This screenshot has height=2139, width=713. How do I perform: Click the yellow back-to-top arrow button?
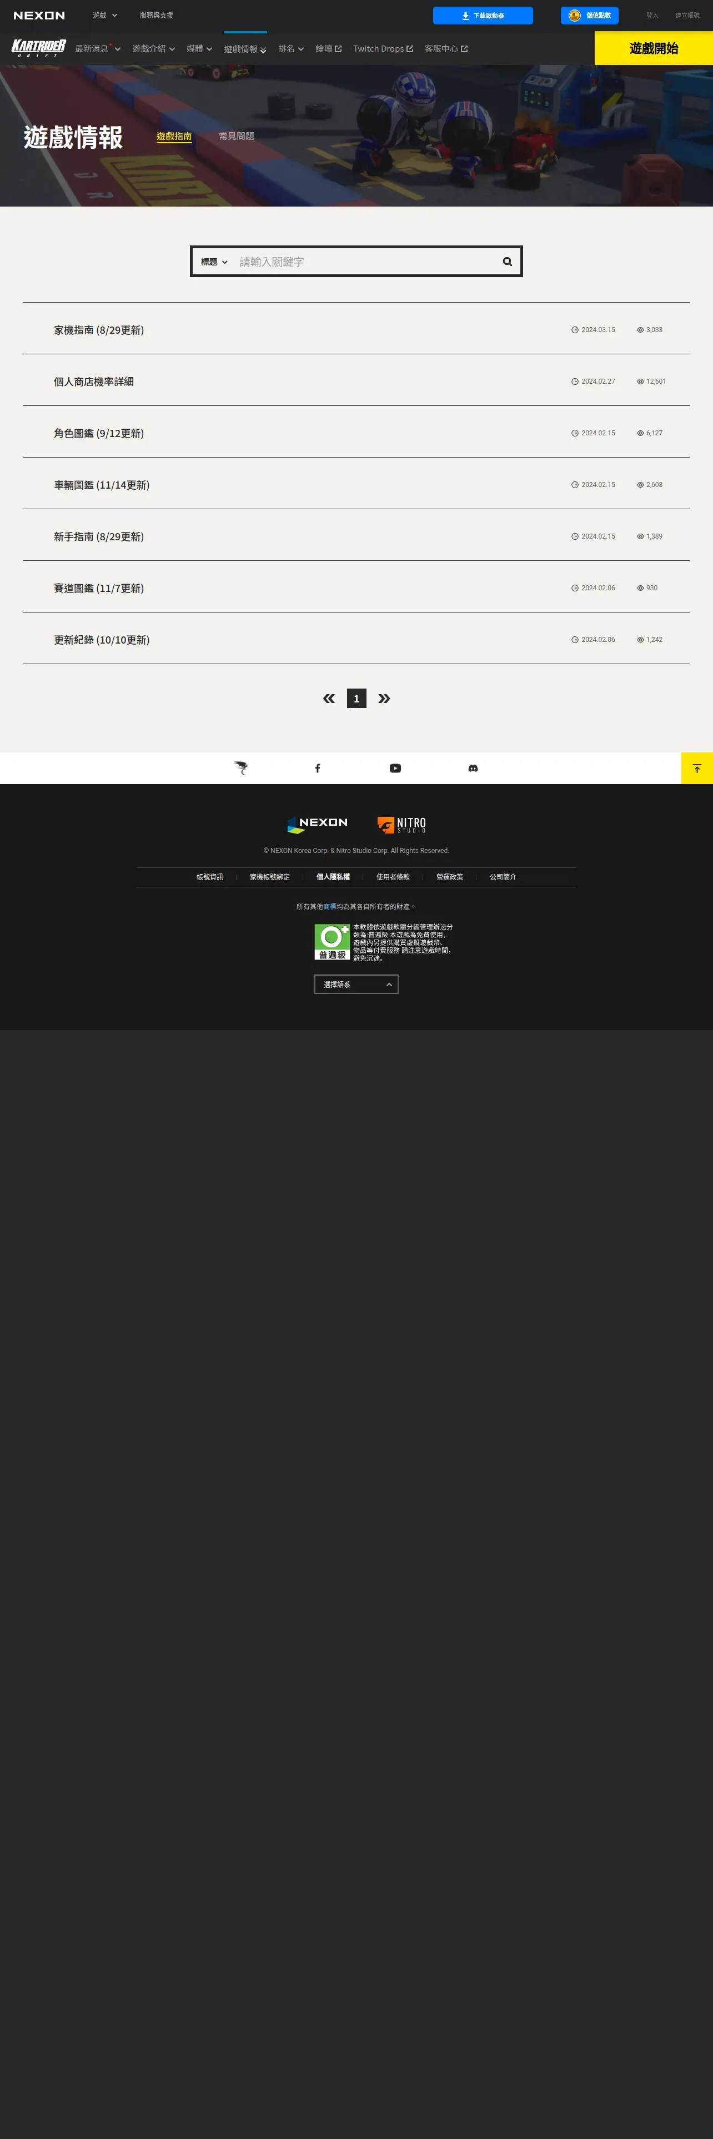click(x=697, y=768)
